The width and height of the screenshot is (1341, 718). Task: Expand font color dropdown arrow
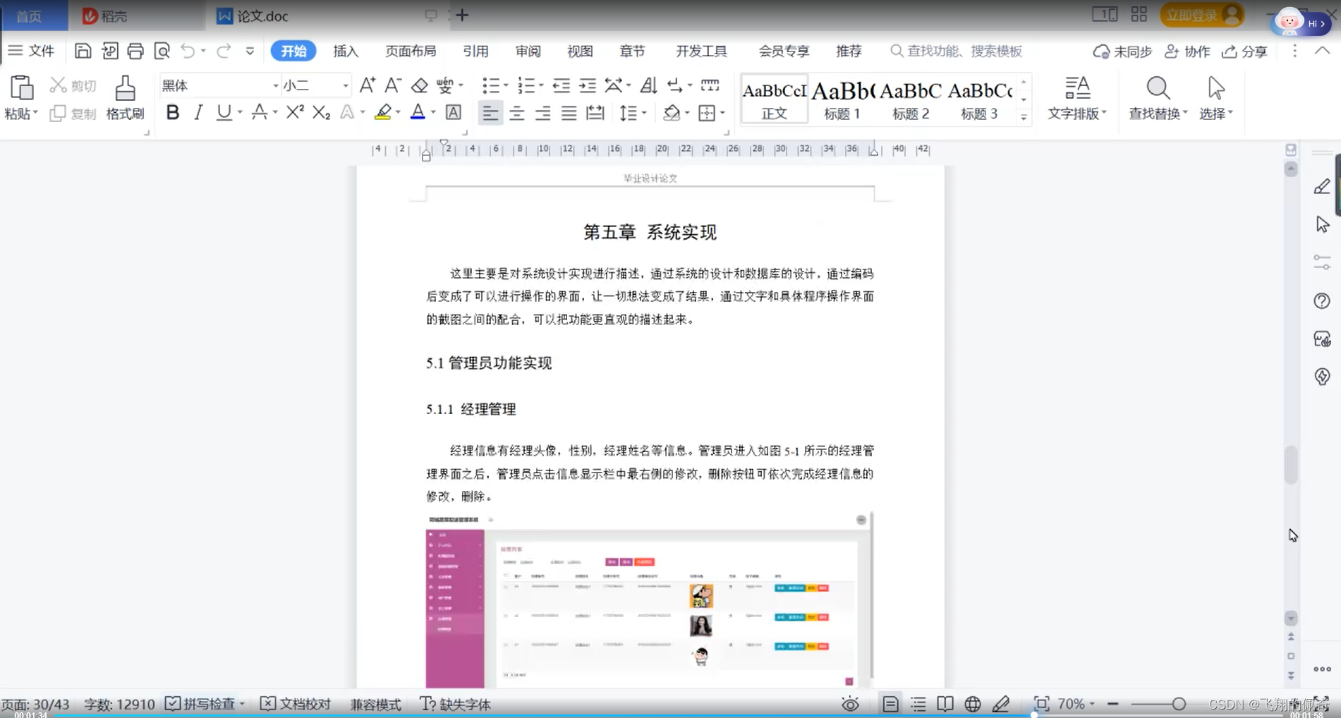pos(433,112)
